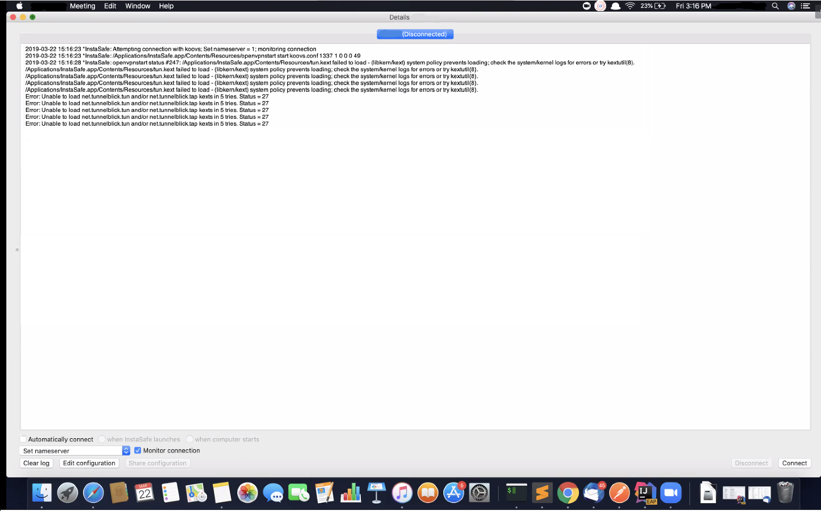Open Contacts book icon in dock

(119, 493)
